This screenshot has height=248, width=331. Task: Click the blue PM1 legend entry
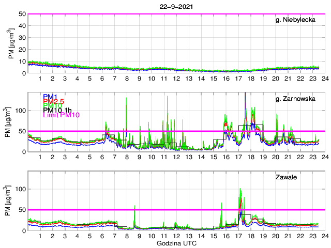click(x=51, y=97)
